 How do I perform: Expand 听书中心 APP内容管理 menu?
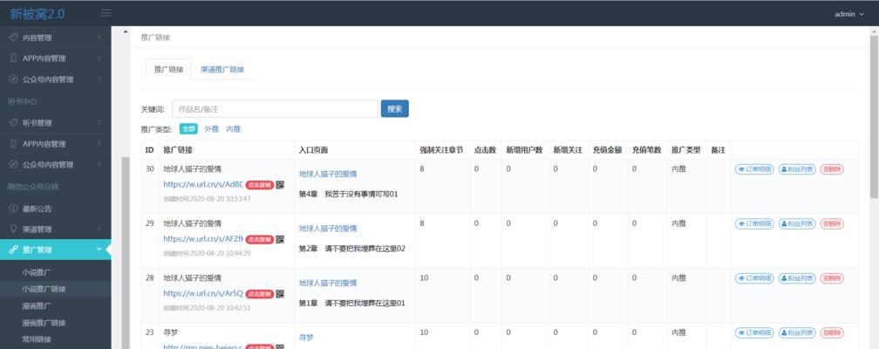click(x=56, y=144)
